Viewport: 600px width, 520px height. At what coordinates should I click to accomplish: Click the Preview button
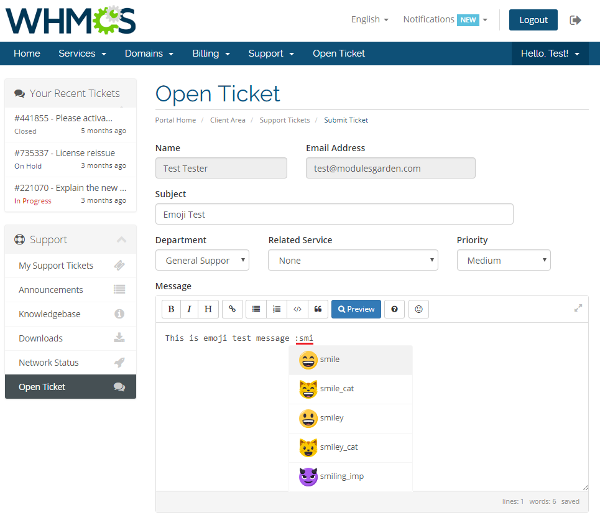356,309
